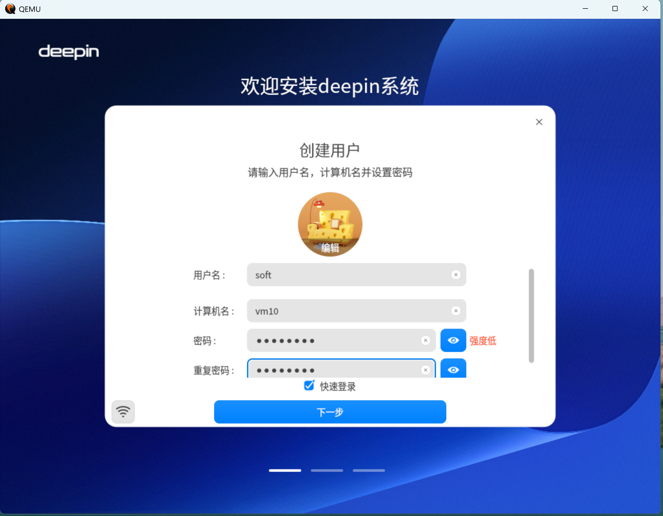
Task: Click the 强度低 password strength label
Action: click(x=483, y=341)
